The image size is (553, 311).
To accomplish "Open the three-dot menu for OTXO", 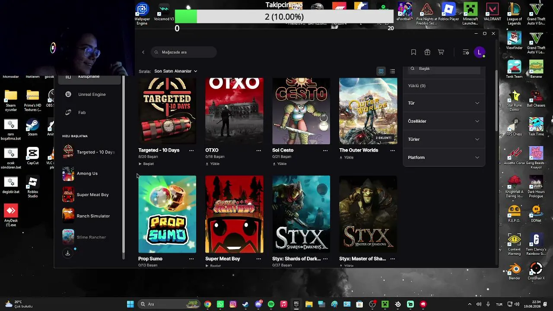I will pyautogui.click(x=258, y=151).
